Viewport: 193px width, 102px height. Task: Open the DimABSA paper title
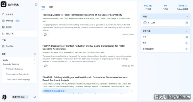(85, 79)
